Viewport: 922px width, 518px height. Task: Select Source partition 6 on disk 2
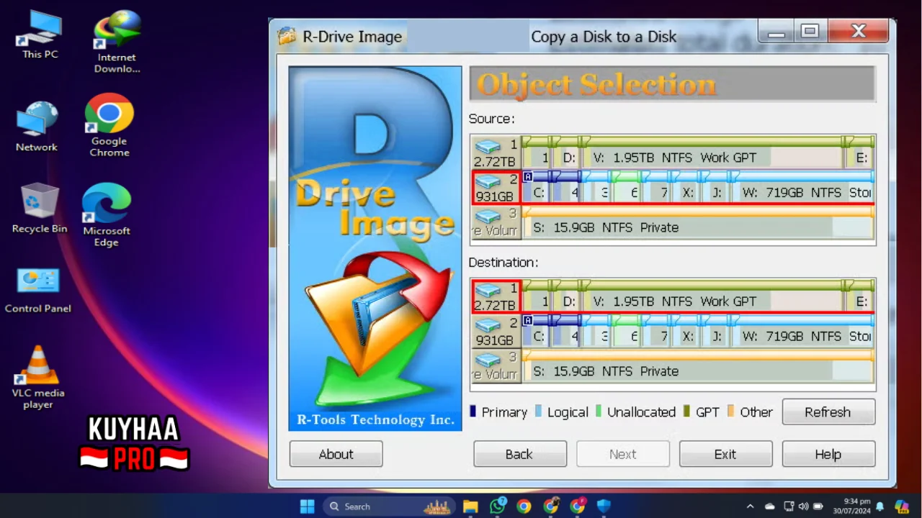pos(626,187)
